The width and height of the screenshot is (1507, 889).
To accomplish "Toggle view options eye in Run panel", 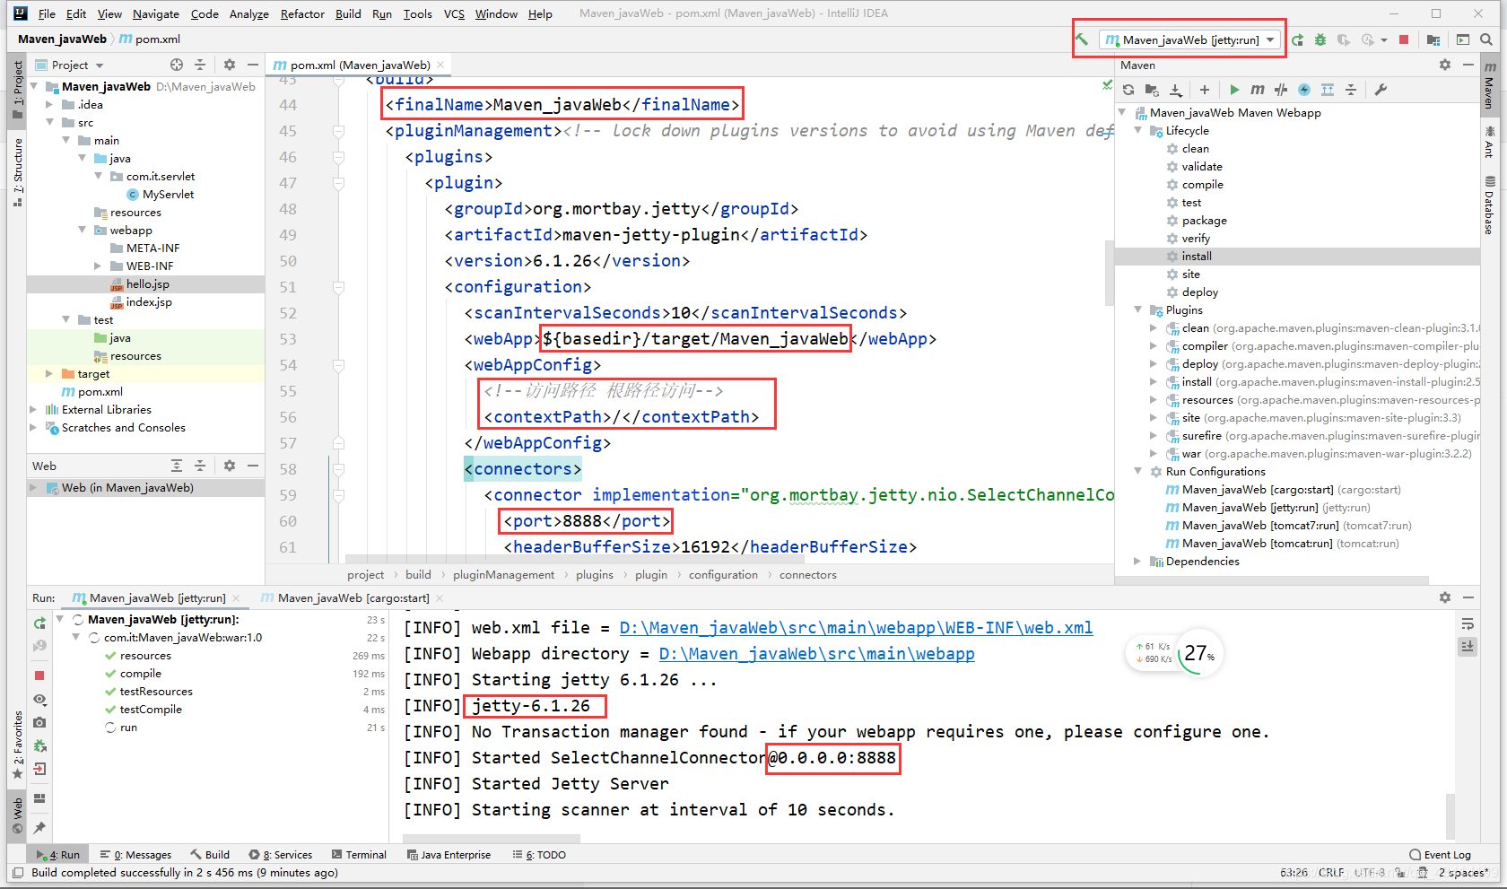I will pos(39,699).
